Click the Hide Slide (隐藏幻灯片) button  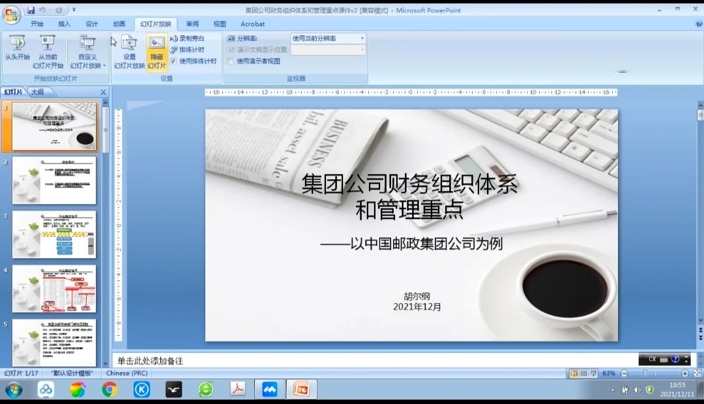click(156, 50)
